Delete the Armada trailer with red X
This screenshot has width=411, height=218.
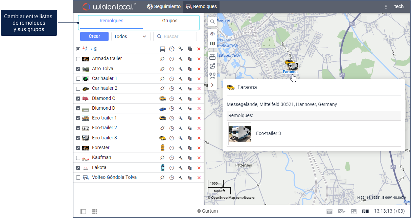click(x=199, y=59)
